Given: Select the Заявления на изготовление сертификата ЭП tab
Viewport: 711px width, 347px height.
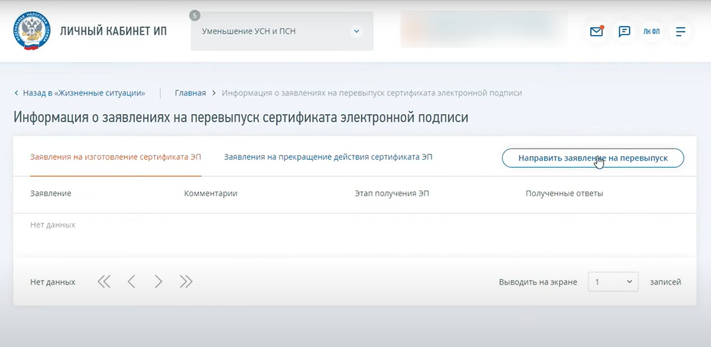Looking at the screenshot, I should point(116,157).
